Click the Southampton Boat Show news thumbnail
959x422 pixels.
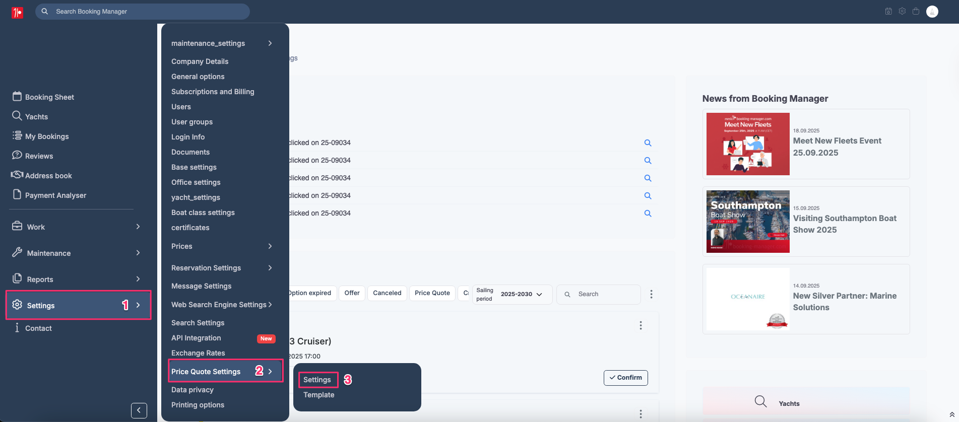coord(748,222)
